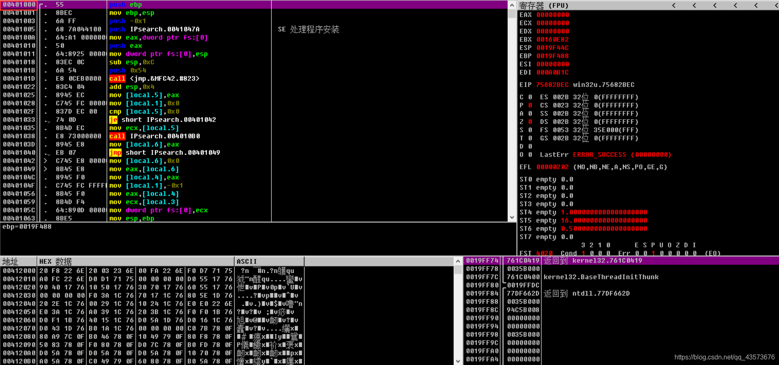Select dump address 00412000

pyautogui.click(x=19, y=271)
